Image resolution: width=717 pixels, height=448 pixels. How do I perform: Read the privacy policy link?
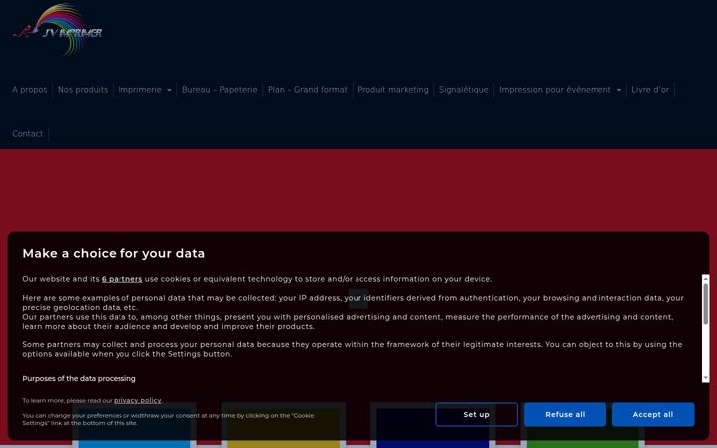(x=137, y=401)
